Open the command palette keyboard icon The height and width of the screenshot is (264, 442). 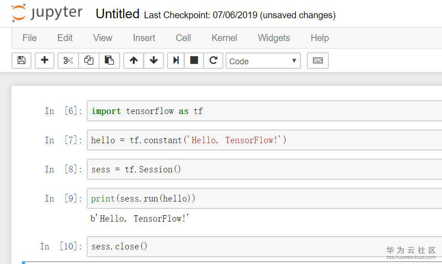coord(318,61)
